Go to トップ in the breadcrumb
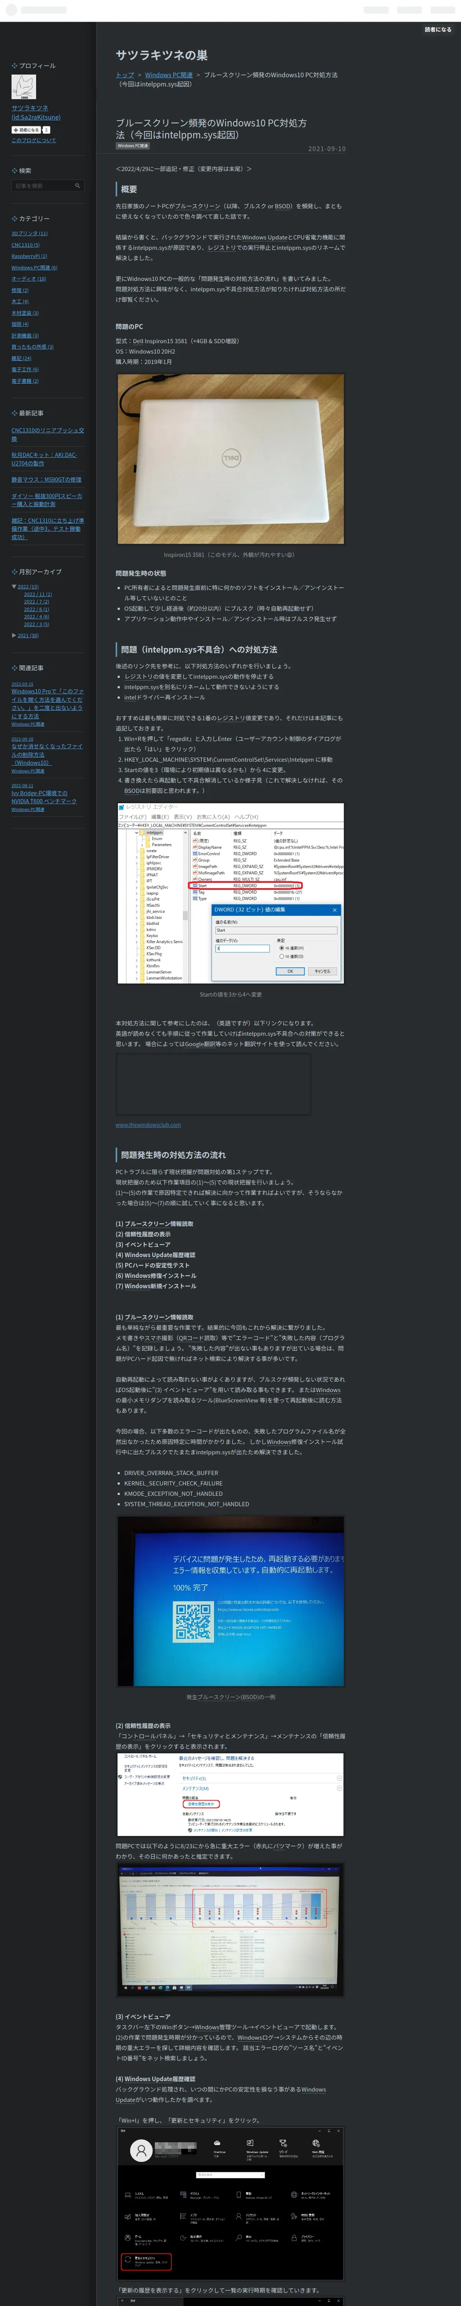This screenshot has height=2306, width=461. coord(124,75)
